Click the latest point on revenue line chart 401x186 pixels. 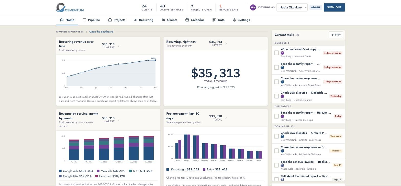(155, 60)
